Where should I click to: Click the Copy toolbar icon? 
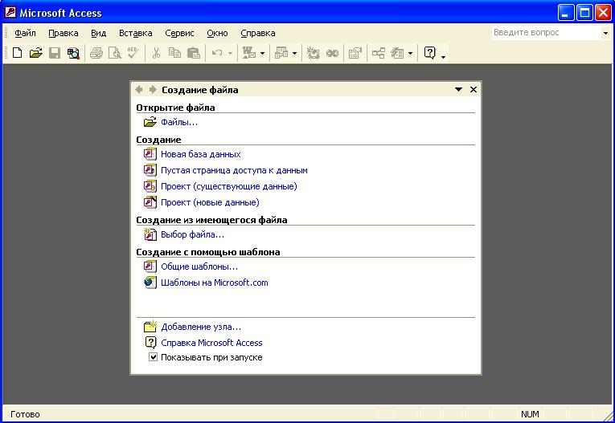(x=174, y=53)
